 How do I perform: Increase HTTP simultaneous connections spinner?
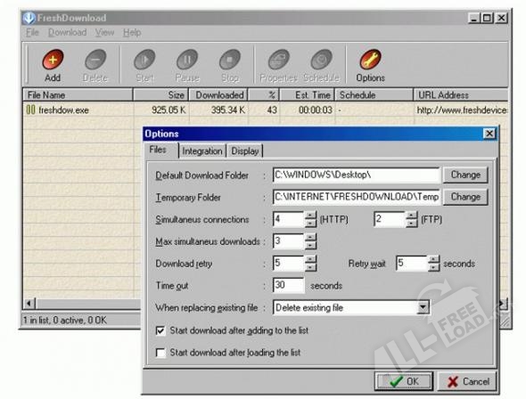click(x=311, y=215)
